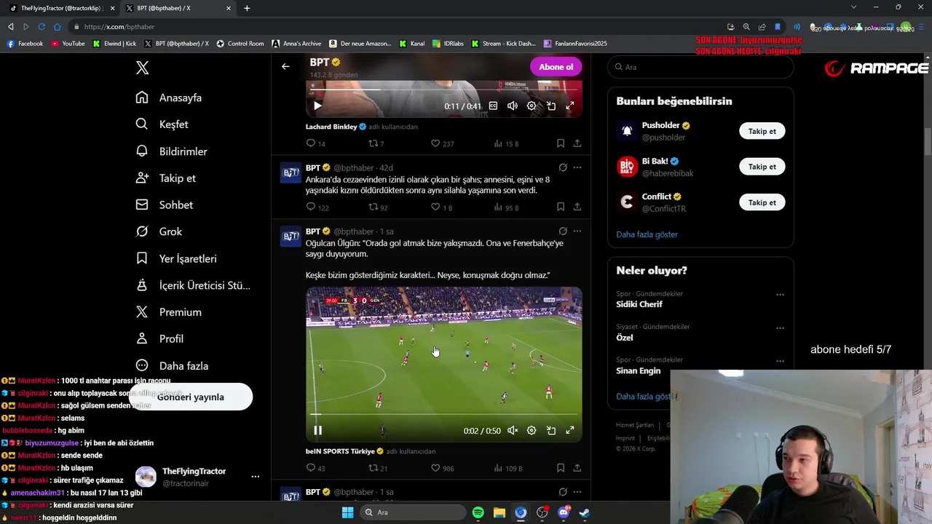
Task: Follow Bi Bak! with Takip et
Action: click(x=762, y=167)
